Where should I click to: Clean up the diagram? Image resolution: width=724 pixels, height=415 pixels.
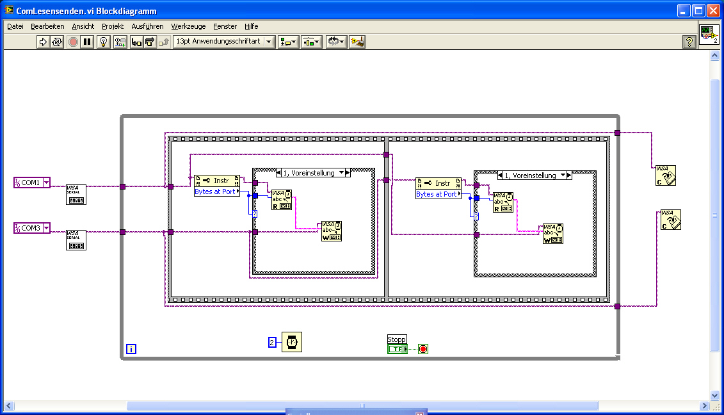(x=357, y=42)
